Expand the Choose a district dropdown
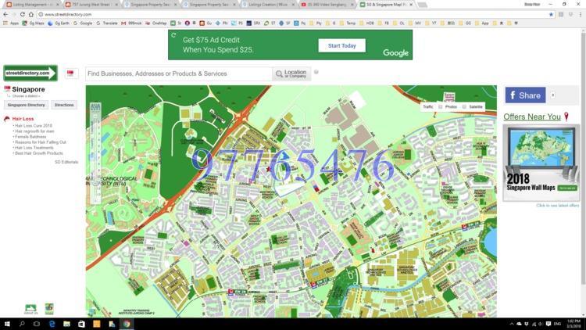 (26, 96)
